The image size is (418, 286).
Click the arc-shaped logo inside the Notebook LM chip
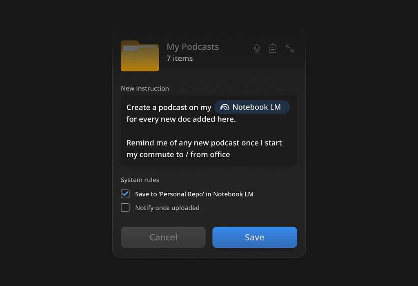coord(225,107)
